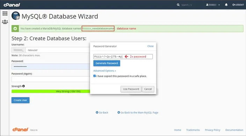Click the user account avatar icon
Screen dimensions: 246x136
207,5
